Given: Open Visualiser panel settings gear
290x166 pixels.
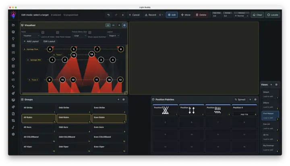Looking at the screenshot, I should (124, 25).
